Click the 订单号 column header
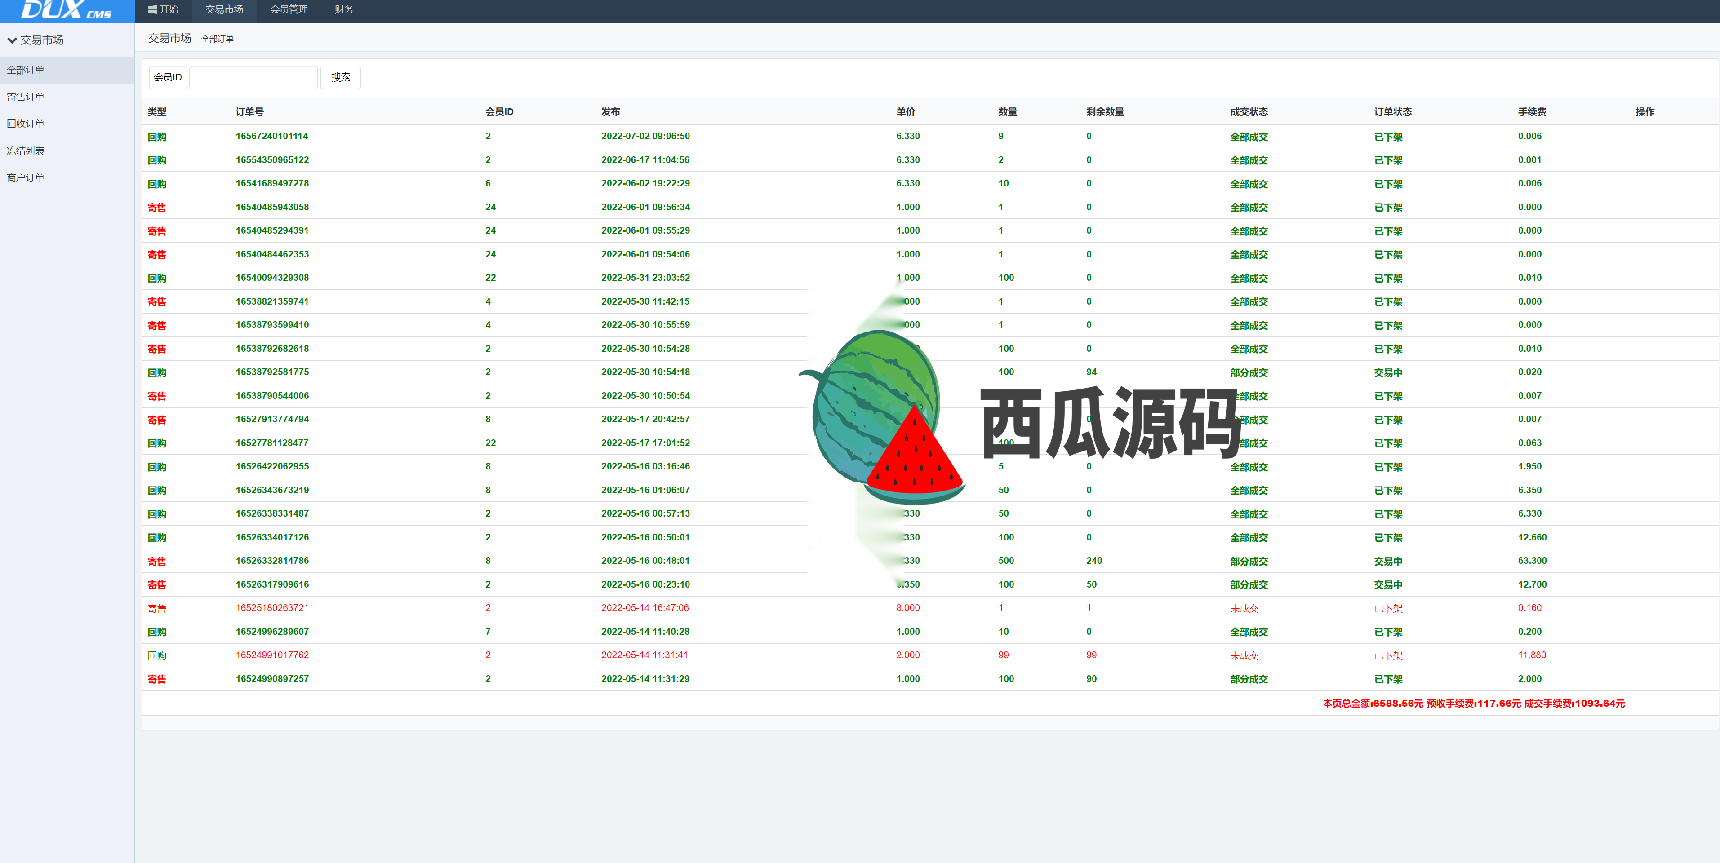Image resolution: width=1720 pixels, height=863 pixels. [250, 112]
